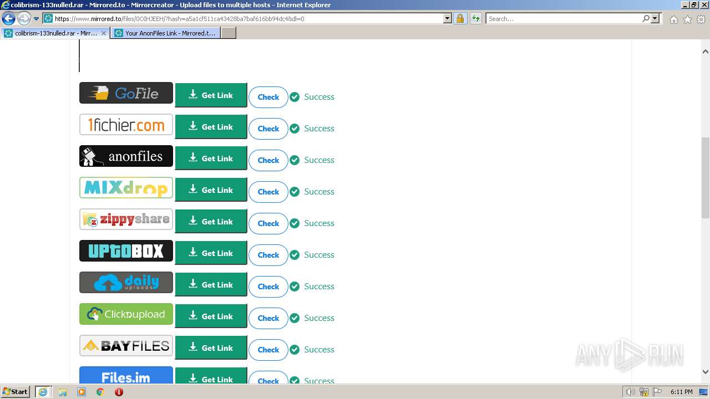Check the daily uploads mirror status

[x=268, y=287]
